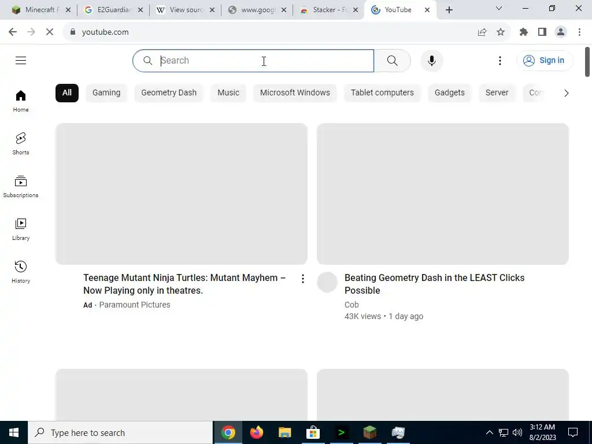This screenshot has height=444, width=592.
Task: Open the YouTube hamburger guide menu
Action: click(21, 60)
